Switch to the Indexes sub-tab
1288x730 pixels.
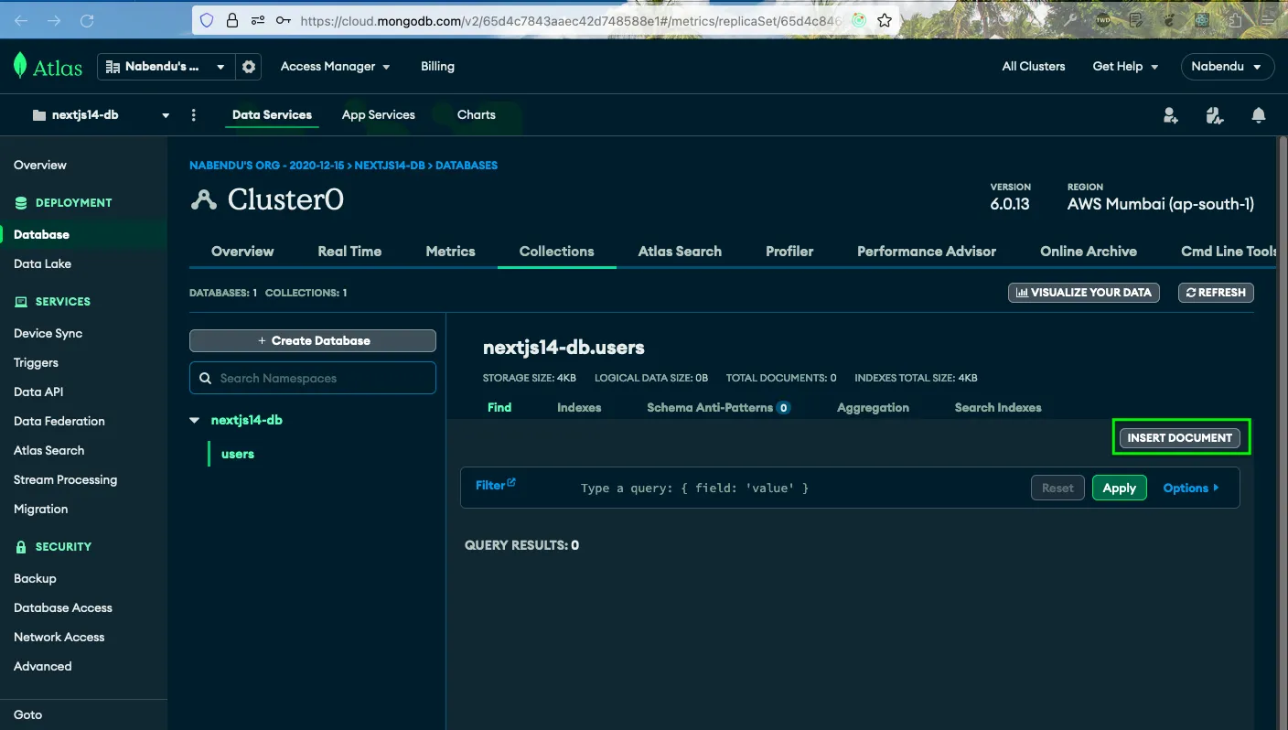click(579, 408)
